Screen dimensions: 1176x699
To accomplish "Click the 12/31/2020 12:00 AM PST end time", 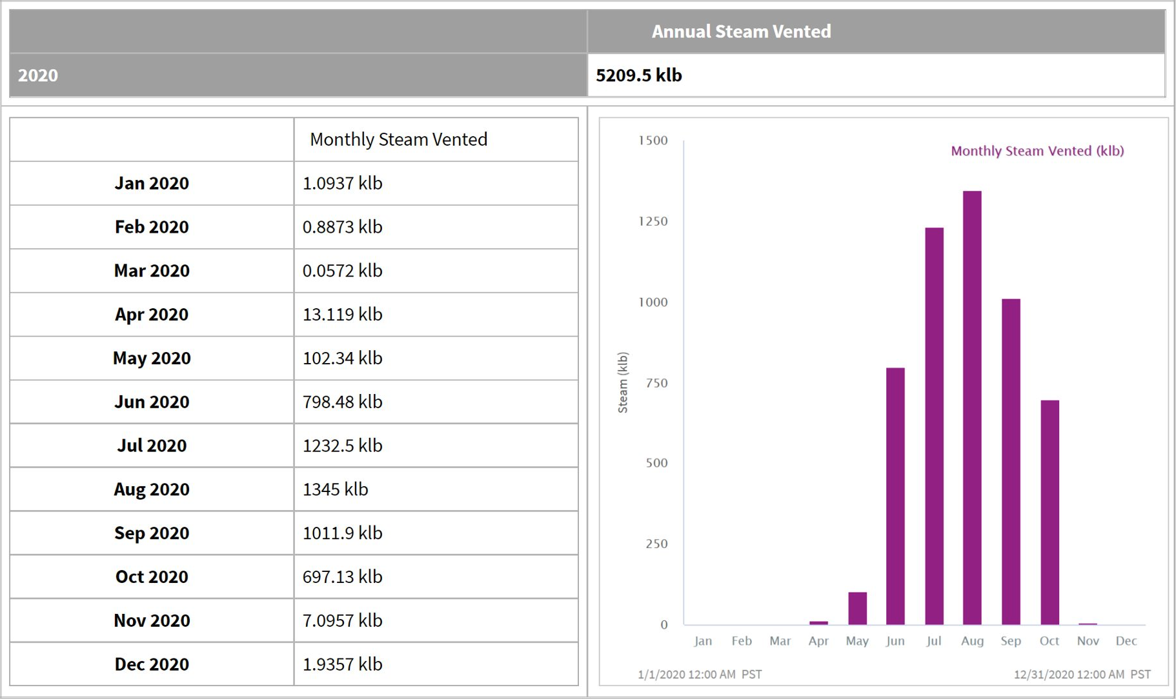I will coord(1082,674).
